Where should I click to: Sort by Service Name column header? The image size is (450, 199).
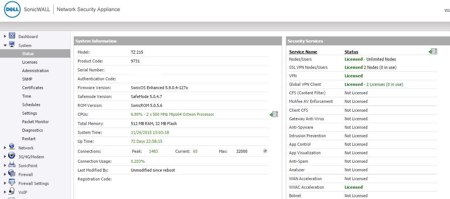coord(303,52)
